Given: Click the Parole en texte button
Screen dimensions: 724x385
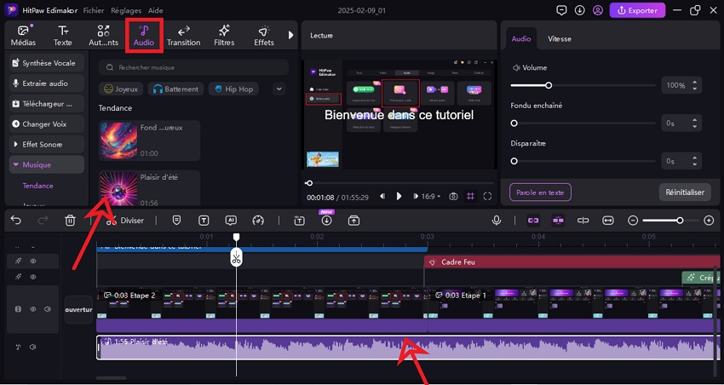Looking at the screenshot, I should pos(540,192).
